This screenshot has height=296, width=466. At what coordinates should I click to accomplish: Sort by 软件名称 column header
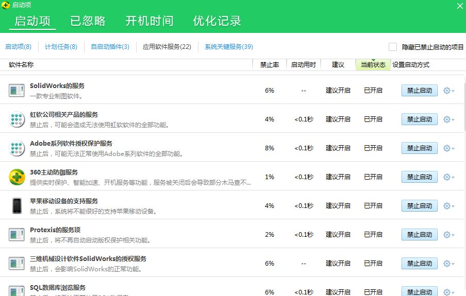(x=21, y=65)
